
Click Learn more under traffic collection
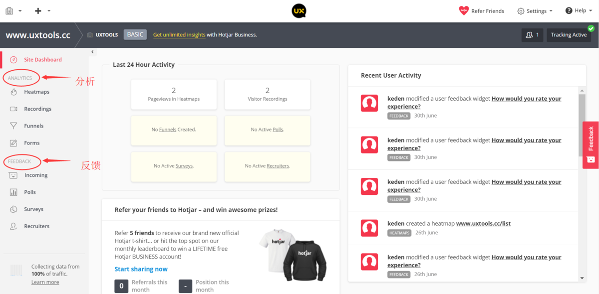[x=45, y=282]
